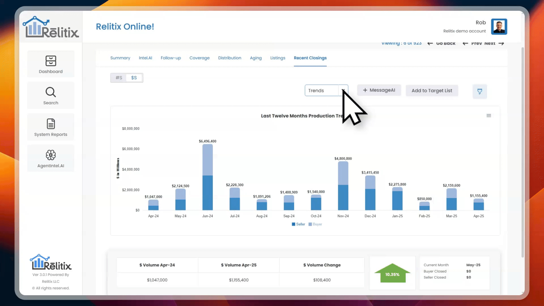Click the Add to Target List button
544x306 pixels.
(x=432, y=91)
